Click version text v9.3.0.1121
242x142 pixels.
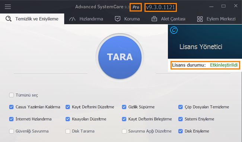point(160,7)
